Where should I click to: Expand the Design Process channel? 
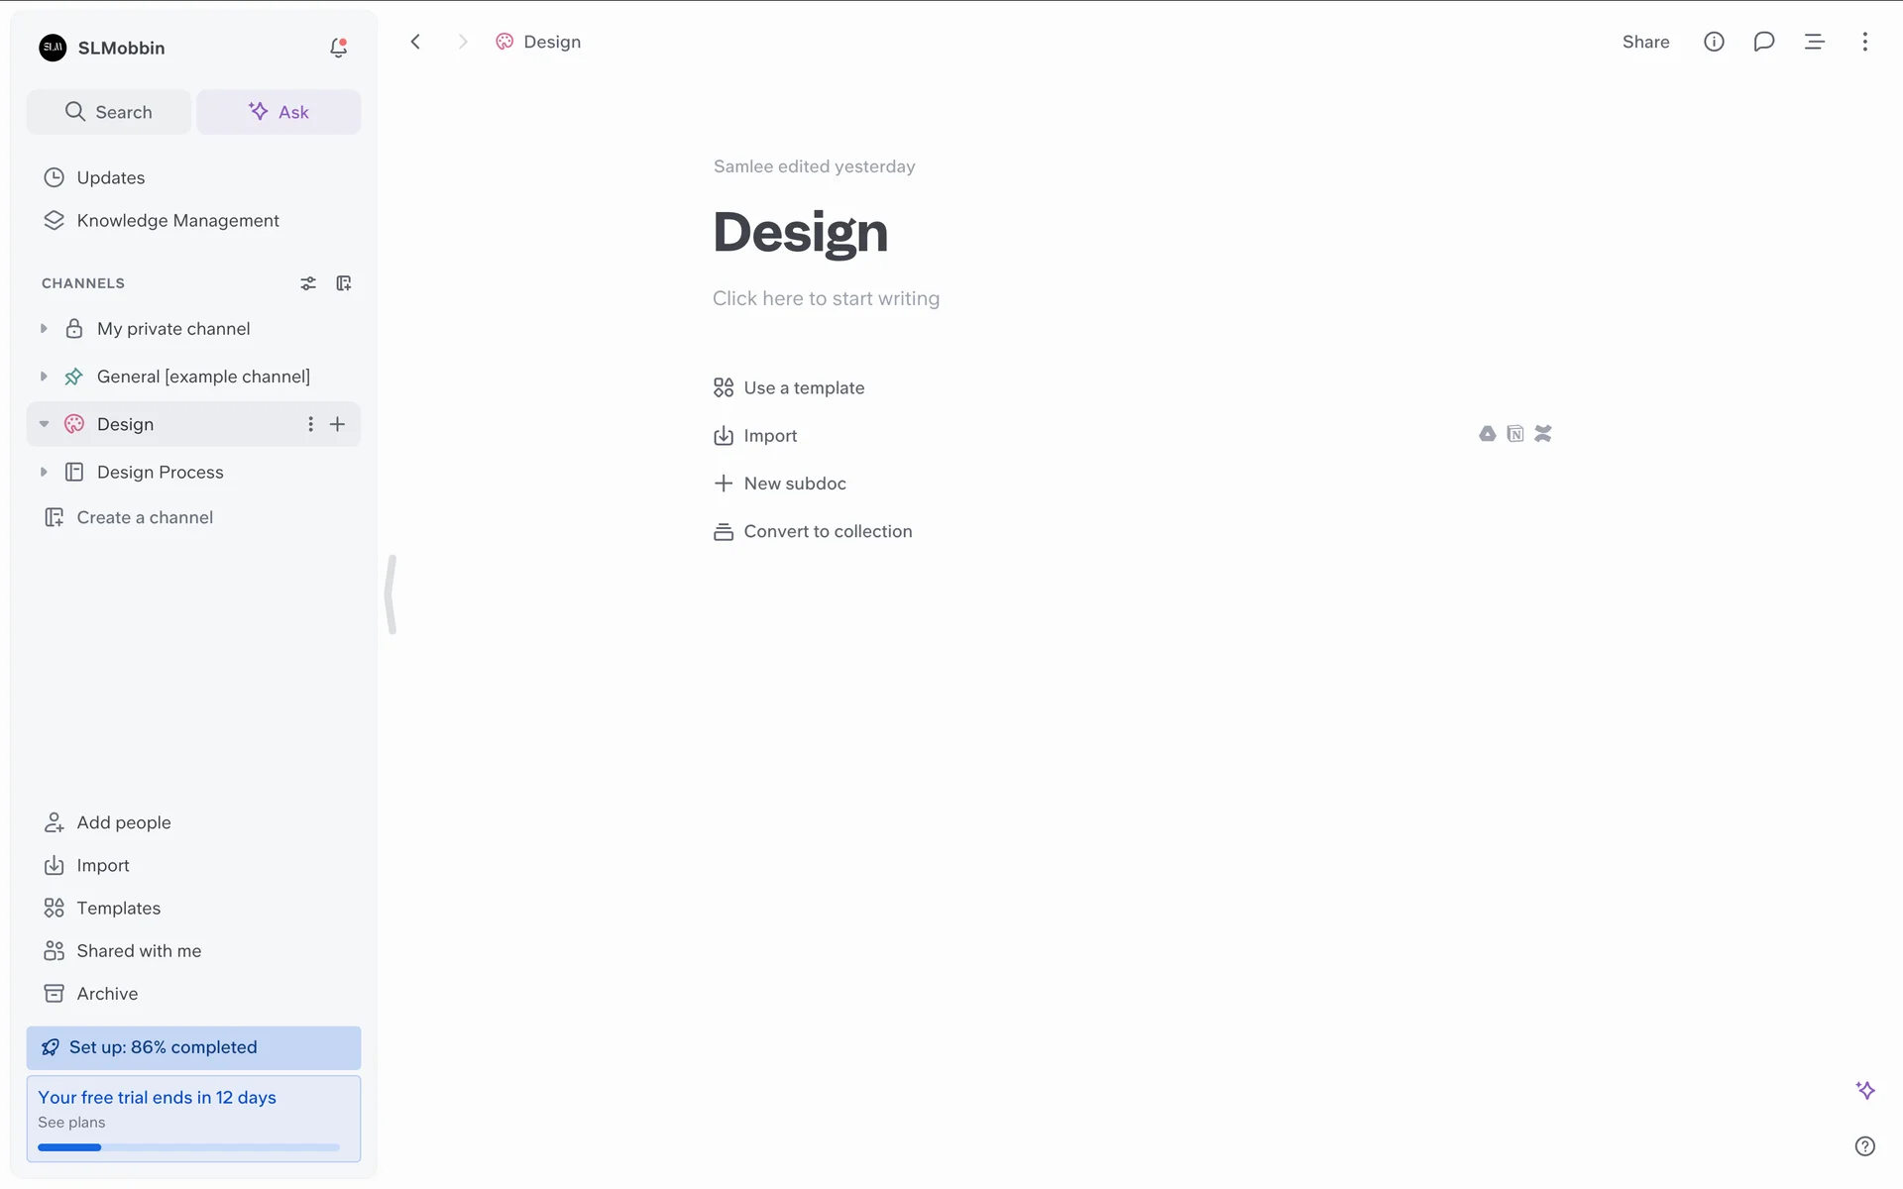(44, 473)
